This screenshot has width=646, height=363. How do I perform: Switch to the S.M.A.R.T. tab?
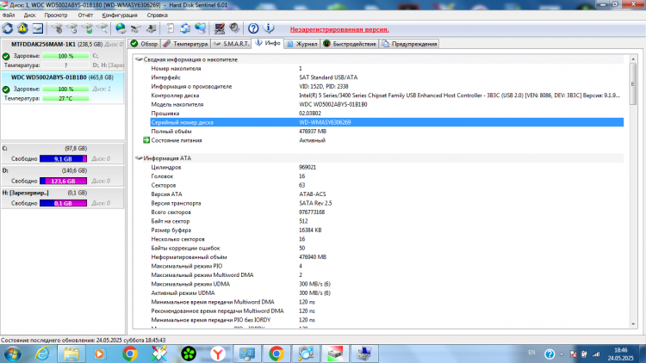tap(231, 44)
